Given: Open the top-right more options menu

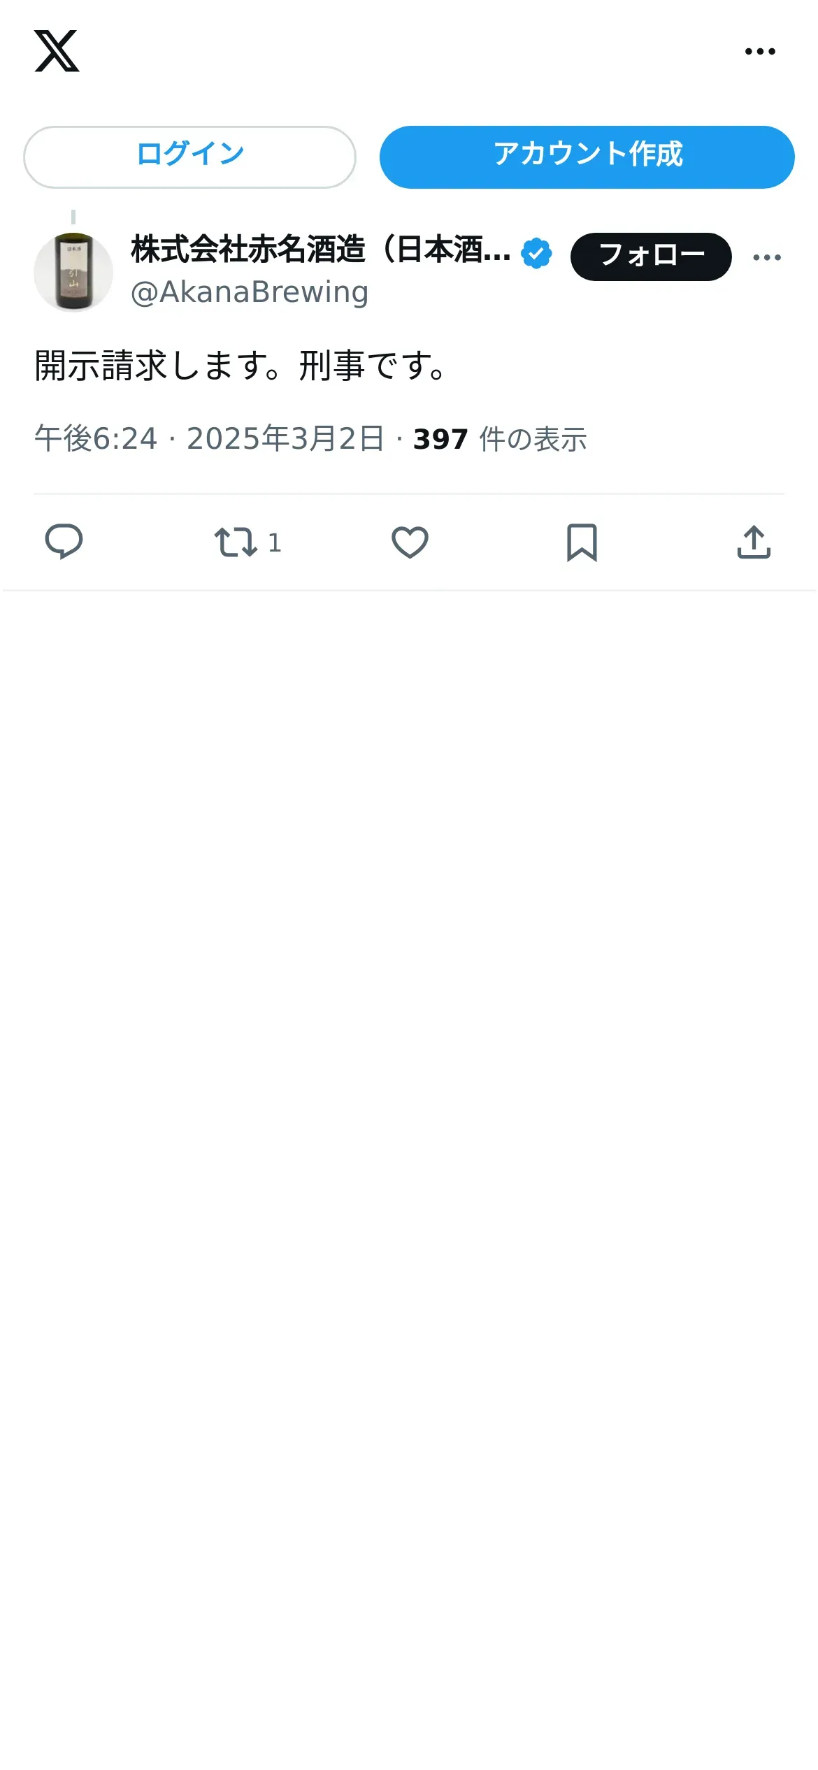Looking at the screenshot, I should point(760,51).
